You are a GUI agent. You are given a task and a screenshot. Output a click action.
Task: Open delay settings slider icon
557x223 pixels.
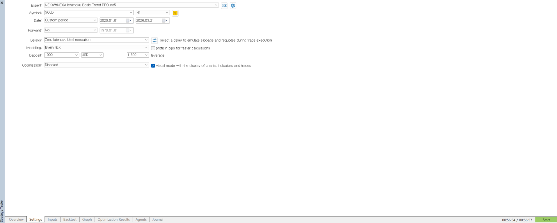[x=154, y=40]
